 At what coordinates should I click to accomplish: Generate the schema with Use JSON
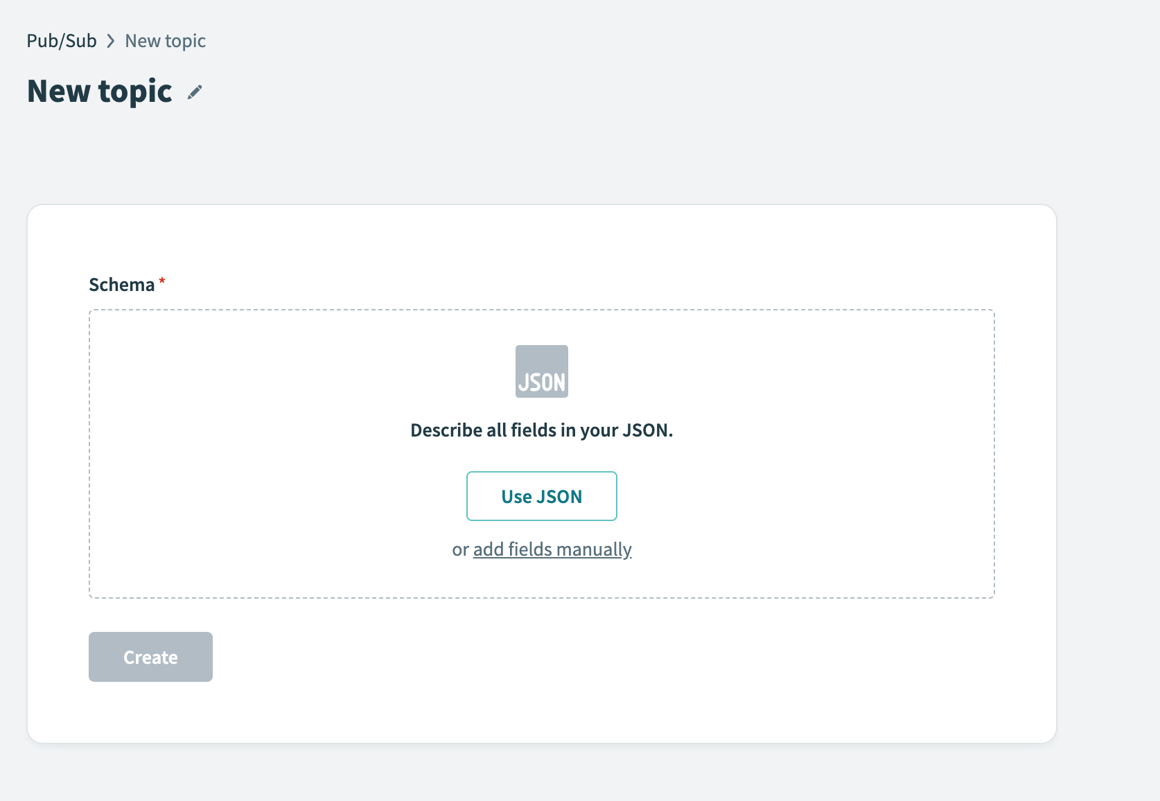[541, 496]
